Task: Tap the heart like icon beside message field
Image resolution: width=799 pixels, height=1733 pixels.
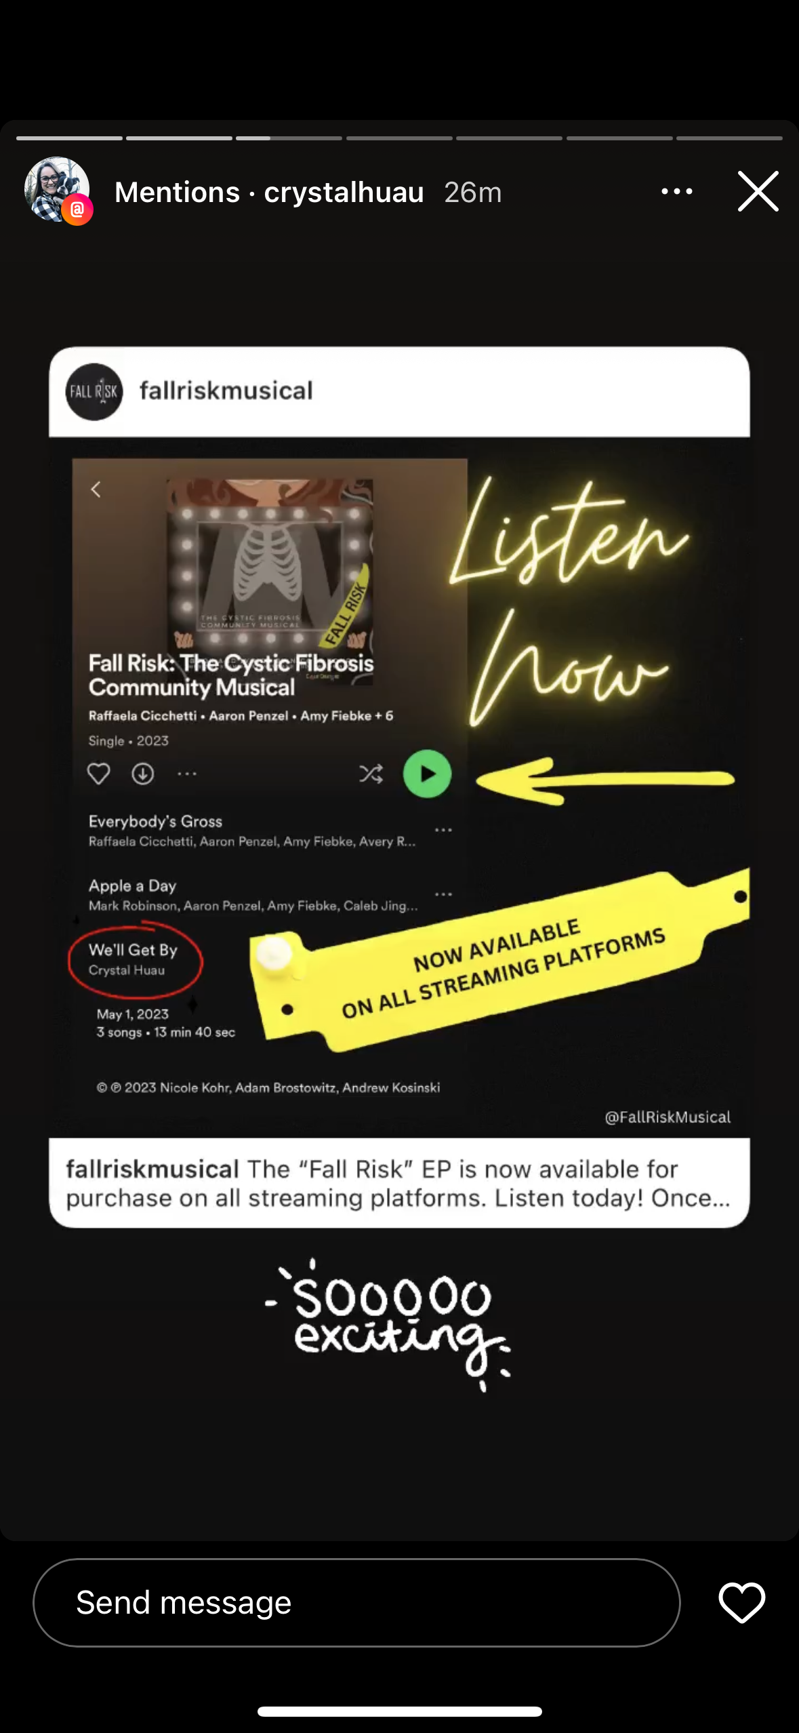Action: click(741, 1602)
